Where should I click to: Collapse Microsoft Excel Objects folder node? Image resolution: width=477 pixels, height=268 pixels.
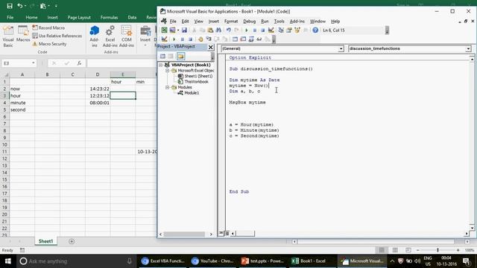[x=167, y=71]
